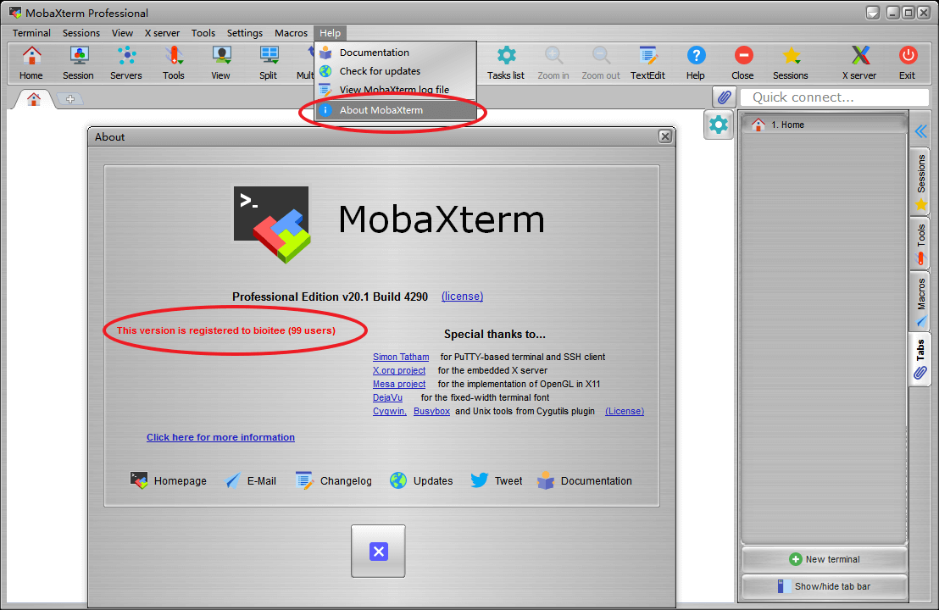Click here for more information link
The image size is (939, 610).
pyautogui.click(x=220, y=438)
